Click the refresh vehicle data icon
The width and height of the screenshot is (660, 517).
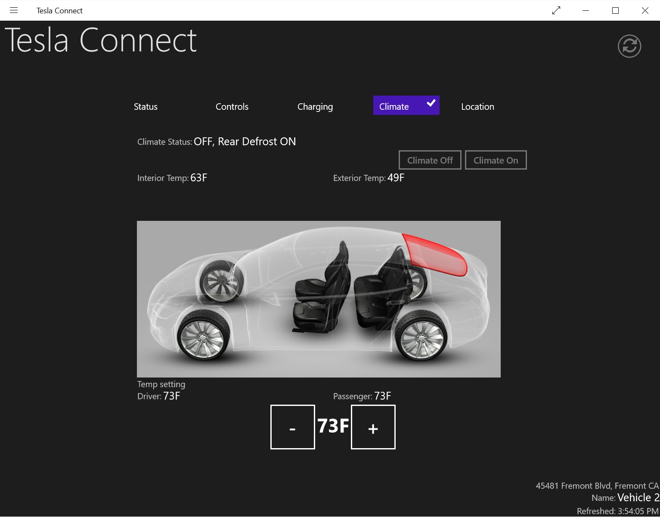[629, 46]
